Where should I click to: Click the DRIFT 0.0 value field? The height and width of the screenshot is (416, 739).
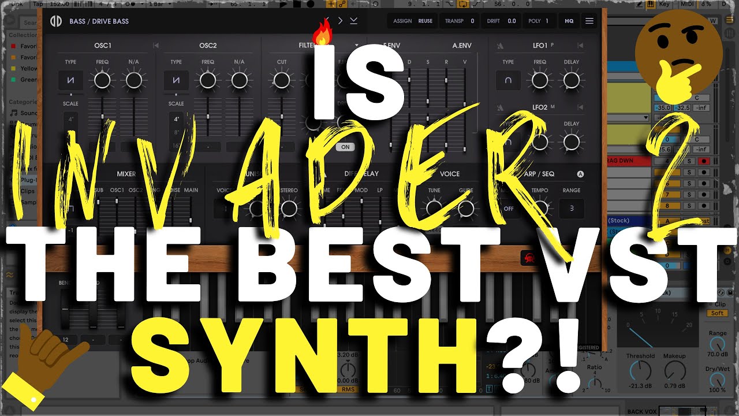tap(500, 21)
